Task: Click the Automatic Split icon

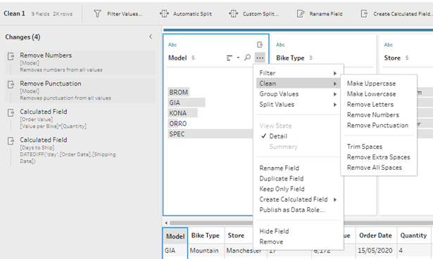Action: 164,13
